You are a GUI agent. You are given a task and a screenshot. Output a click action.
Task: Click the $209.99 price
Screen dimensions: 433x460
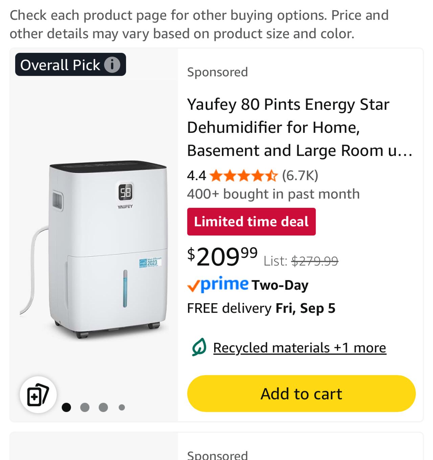click(x=222, y=256)
